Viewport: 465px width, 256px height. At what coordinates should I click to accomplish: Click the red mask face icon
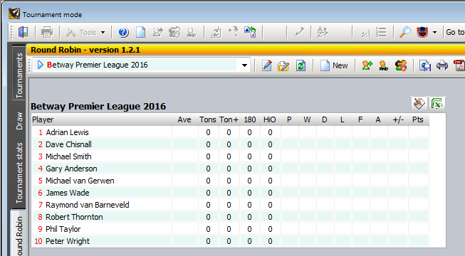[x=422, y=32]
